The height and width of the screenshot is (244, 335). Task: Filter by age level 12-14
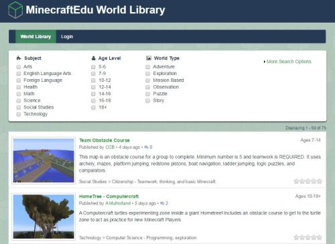pyautogui.click(x=93, y=87)
